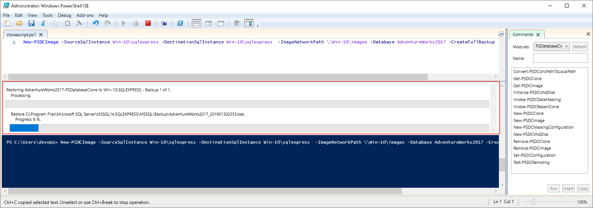
Task: Show script pane maximized layout
Action: 221,23
